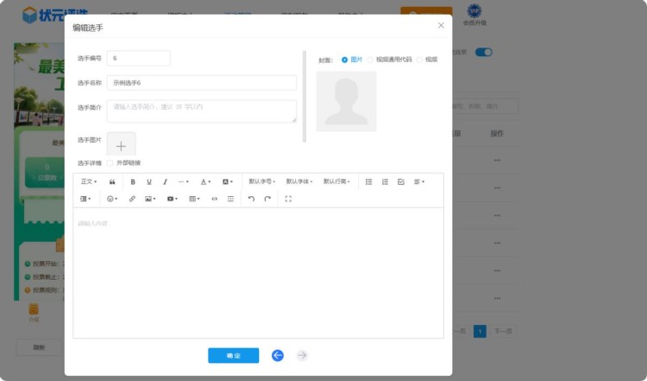Viewport: 647px width, 381px height.
Task: Open the 默认字号 font size dropdown
Action: click(x=261, y=182)
